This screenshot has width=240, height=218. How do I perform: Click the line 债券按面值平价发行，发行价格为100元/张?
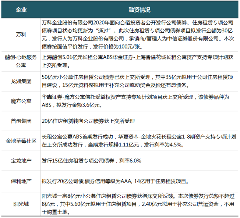(x=92, y=47)
